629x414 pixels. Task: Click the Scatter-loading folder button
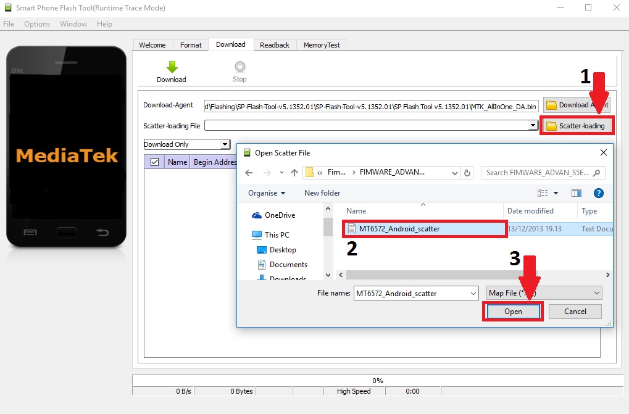[x=576, y=126]
